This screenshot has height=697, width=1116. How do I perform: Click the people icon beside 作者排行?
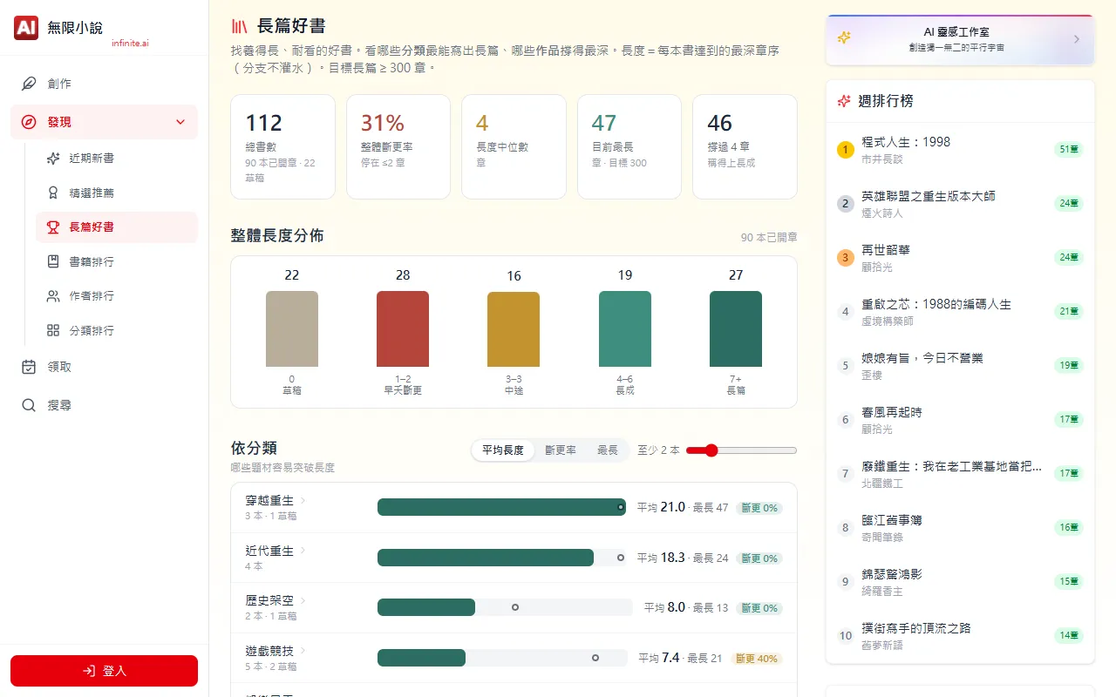point(53,296)
